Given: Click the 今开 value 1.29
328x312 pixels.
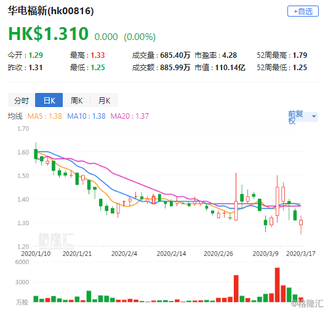Looking at the screenshot, I should click(x=36, y=55).
